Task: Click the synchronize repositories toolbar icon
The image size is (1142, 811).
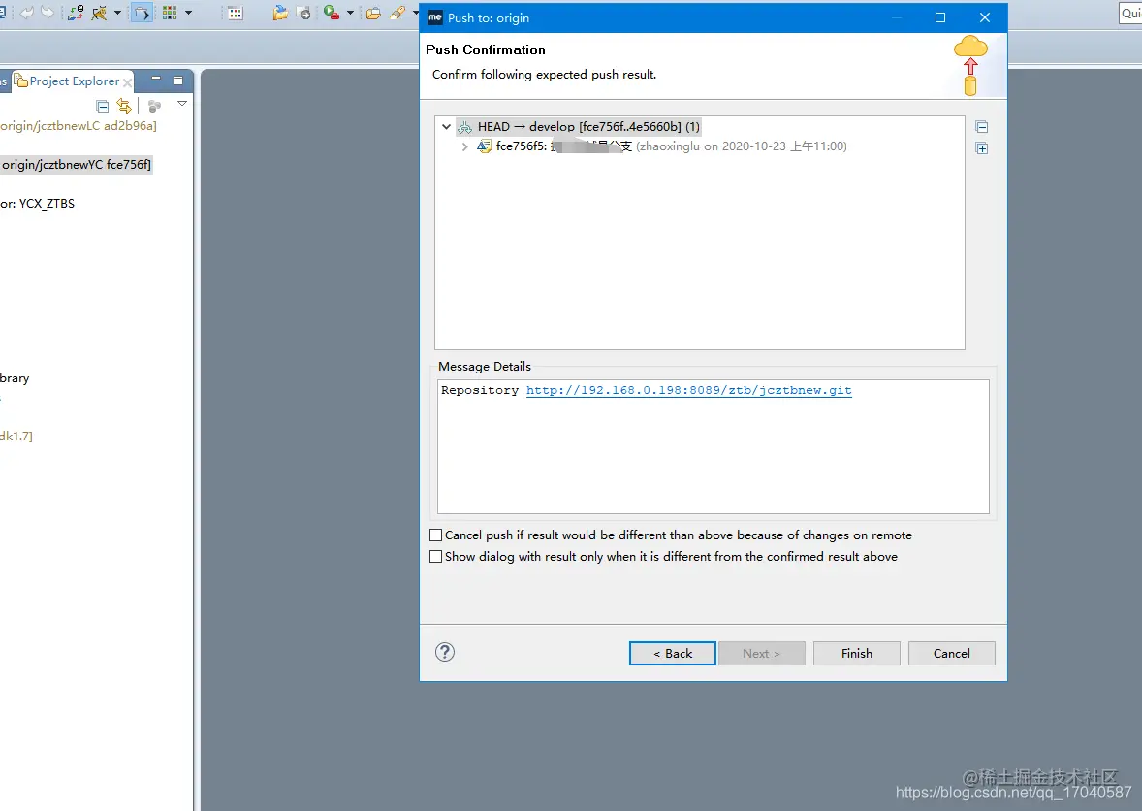Action: [x=75, y=13]
